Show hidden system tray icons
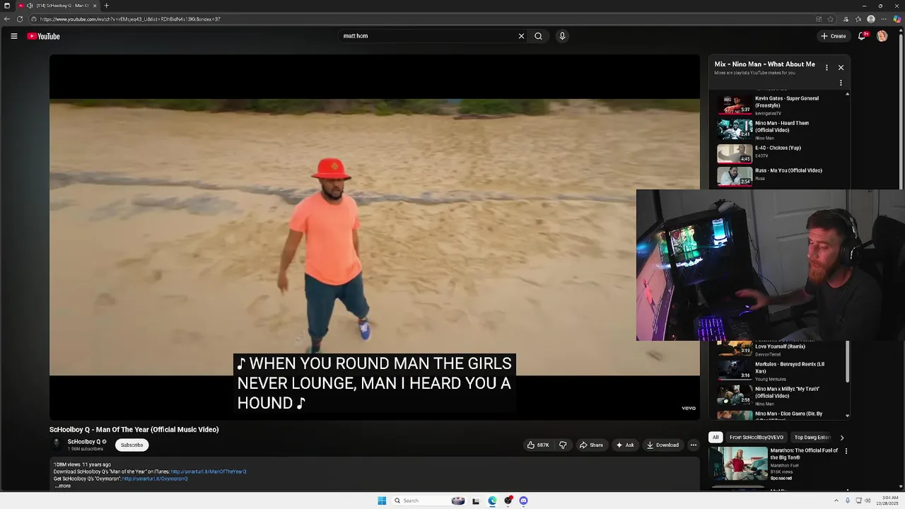This screenshot has width=905, height=509. (x=836, y=501)
